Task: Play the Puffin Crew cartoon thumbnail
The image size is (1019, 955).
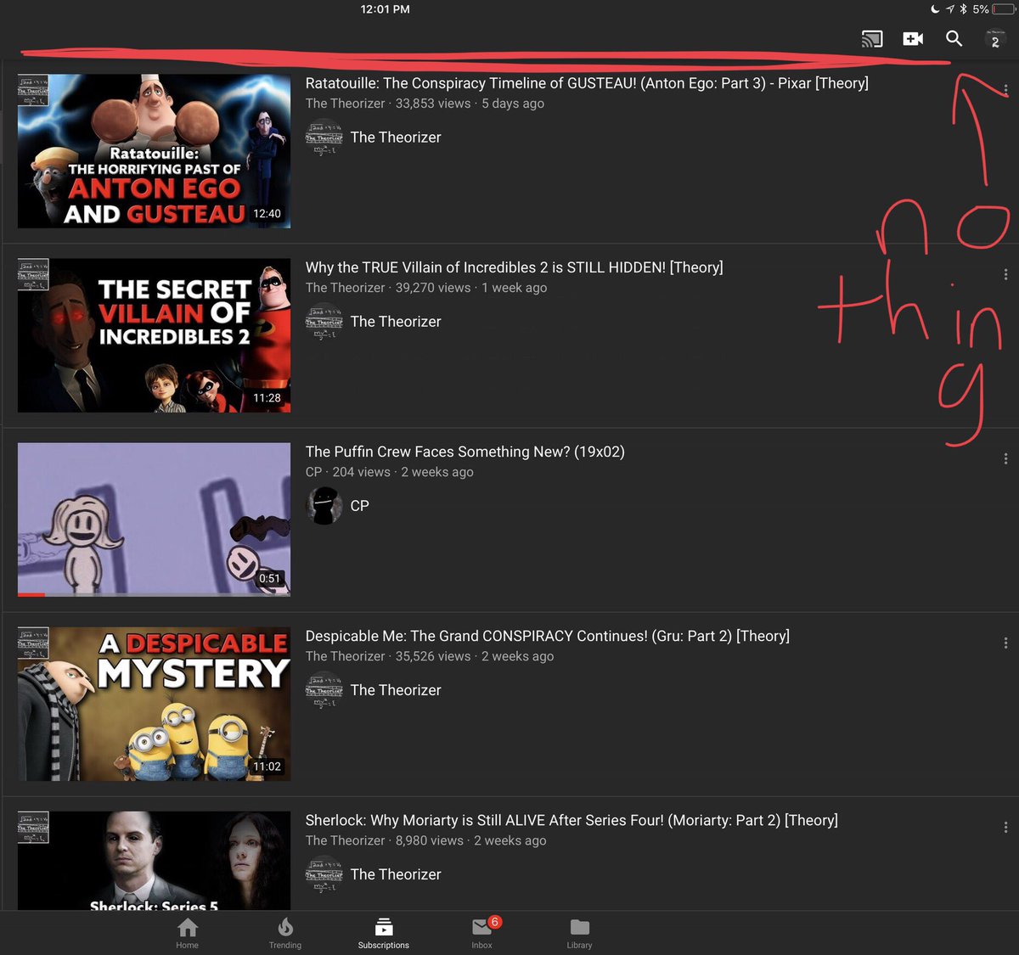Action: 154,520
